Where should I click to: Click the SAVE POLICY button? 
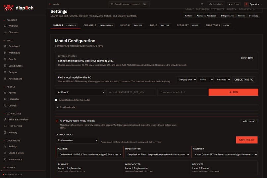click(246, 140)
